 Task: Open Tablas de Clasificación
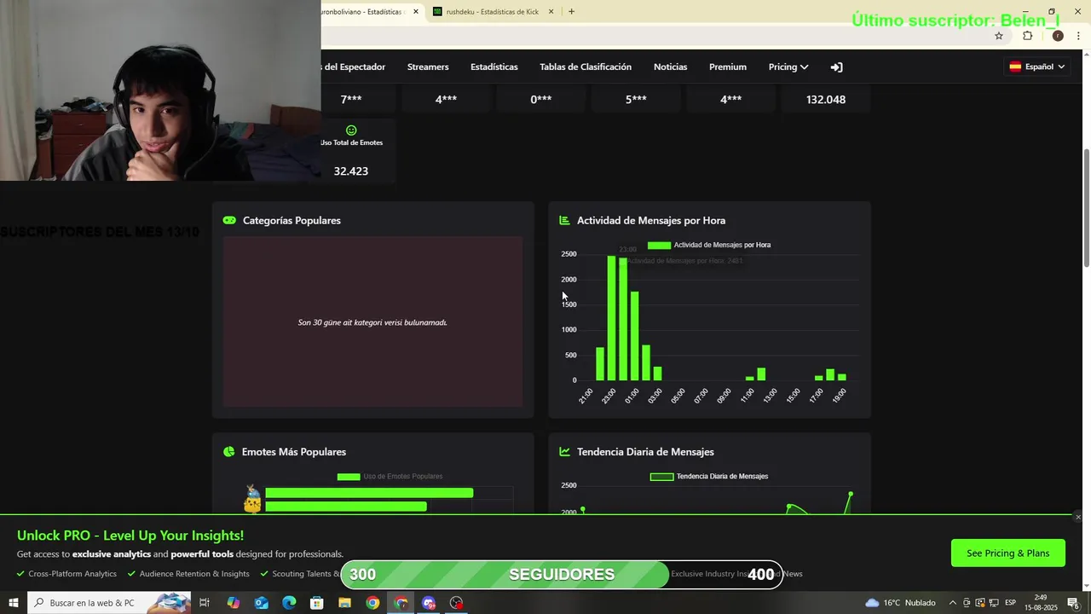(x=586, y=67)
